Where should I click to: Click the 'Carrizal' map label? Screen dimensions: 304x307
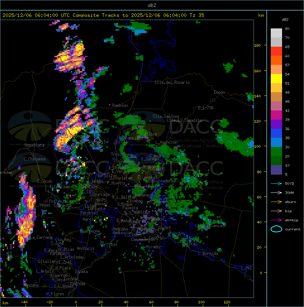click(109, 244)
